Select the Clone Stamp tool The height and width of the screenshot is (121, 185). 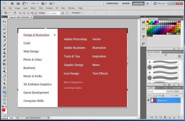pyautogui.click(x=5, y=53)
